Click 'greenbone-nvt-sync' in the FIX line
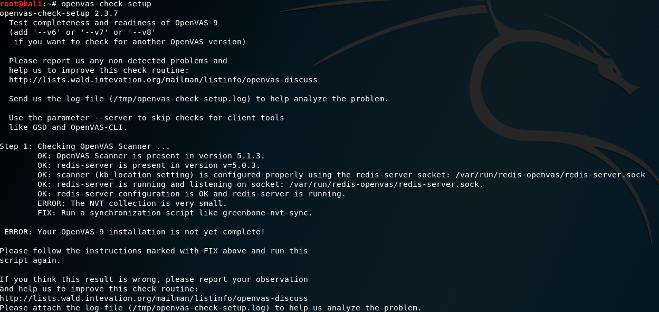 (x=268, y=213)
